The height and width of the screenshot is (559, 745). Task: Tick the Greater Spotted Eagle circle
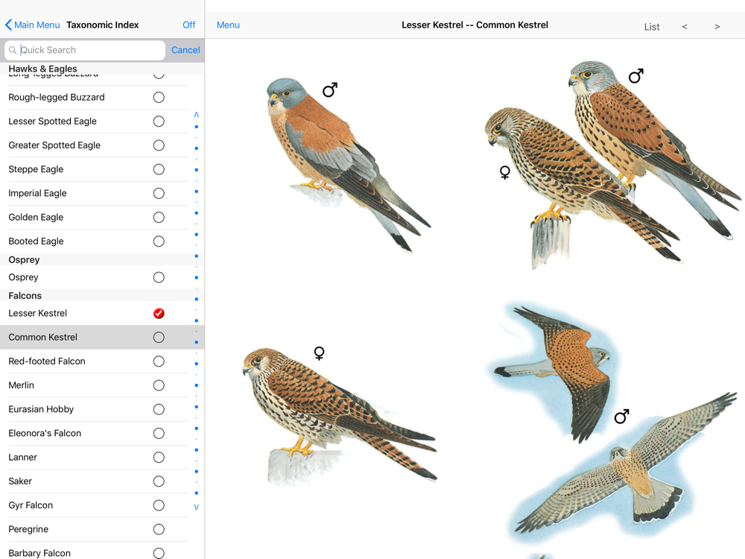coord(159,145)
